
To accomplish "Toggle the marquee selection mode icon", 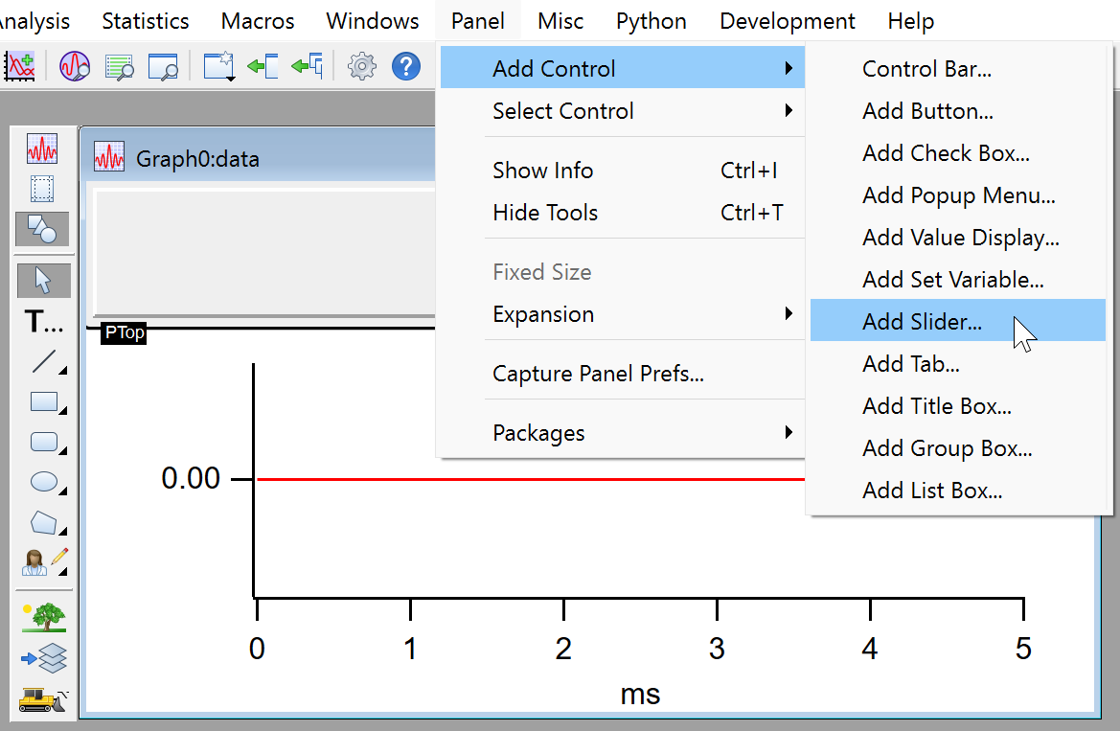I will click(x=43, y=189).
